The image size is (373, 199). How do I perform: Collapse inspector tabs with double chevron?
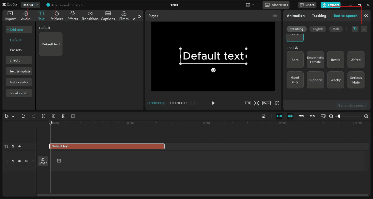click(366, 16)
